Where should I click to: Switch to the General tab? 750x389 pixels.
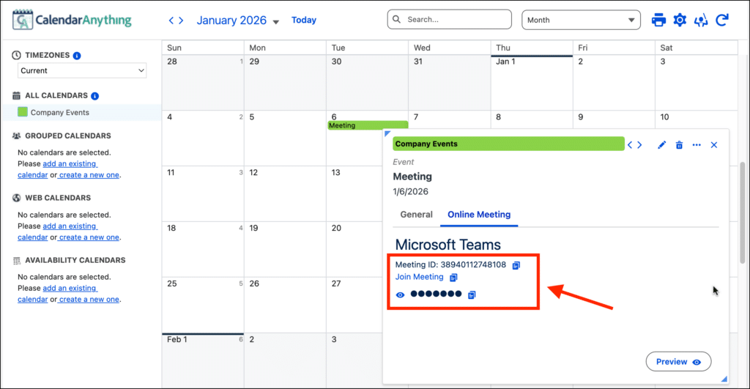(x=416, y=215)
